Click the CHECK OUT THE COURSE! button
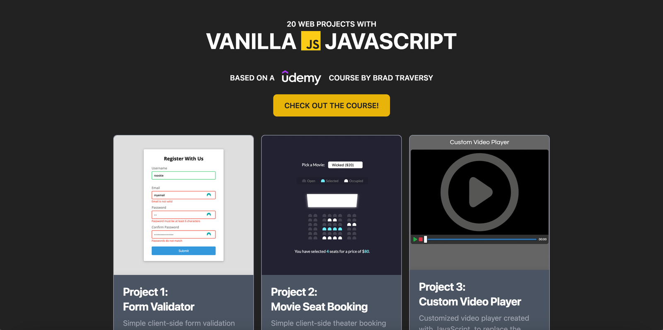 pyautogui.click(x=331, y=106)
